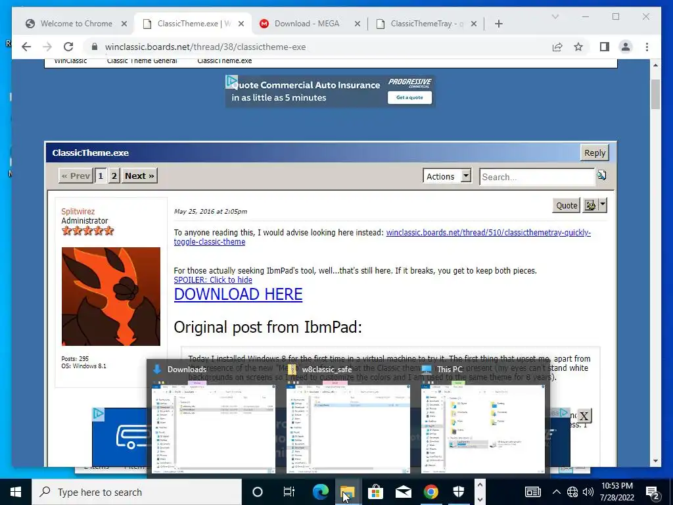The height and width of the screenshot is (505, 673).
Task: Select the ClassicTheme.exe browser tab
Action: tap(193, 24)
